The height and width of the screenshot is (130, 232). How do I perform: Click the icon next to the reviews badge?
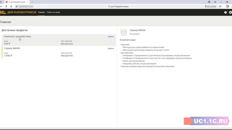coord(220,6)
